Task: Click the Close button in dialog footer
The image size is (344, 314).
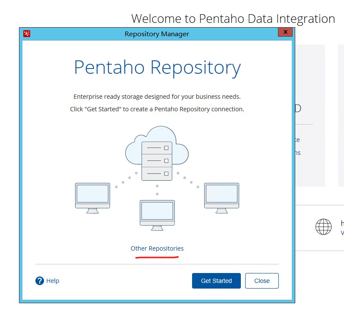Action: click(262, 281)
